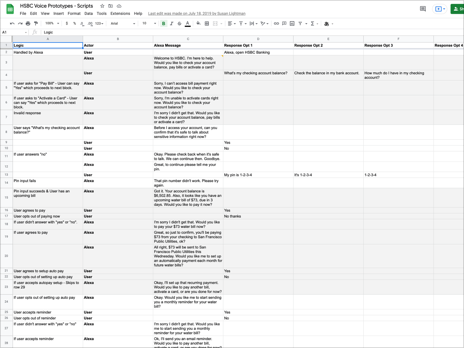Open the borders tool

click(x=207, y=24)
